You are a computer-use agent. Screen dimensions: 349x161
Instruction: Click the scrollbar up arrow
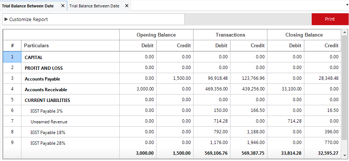tap(345, 32)
